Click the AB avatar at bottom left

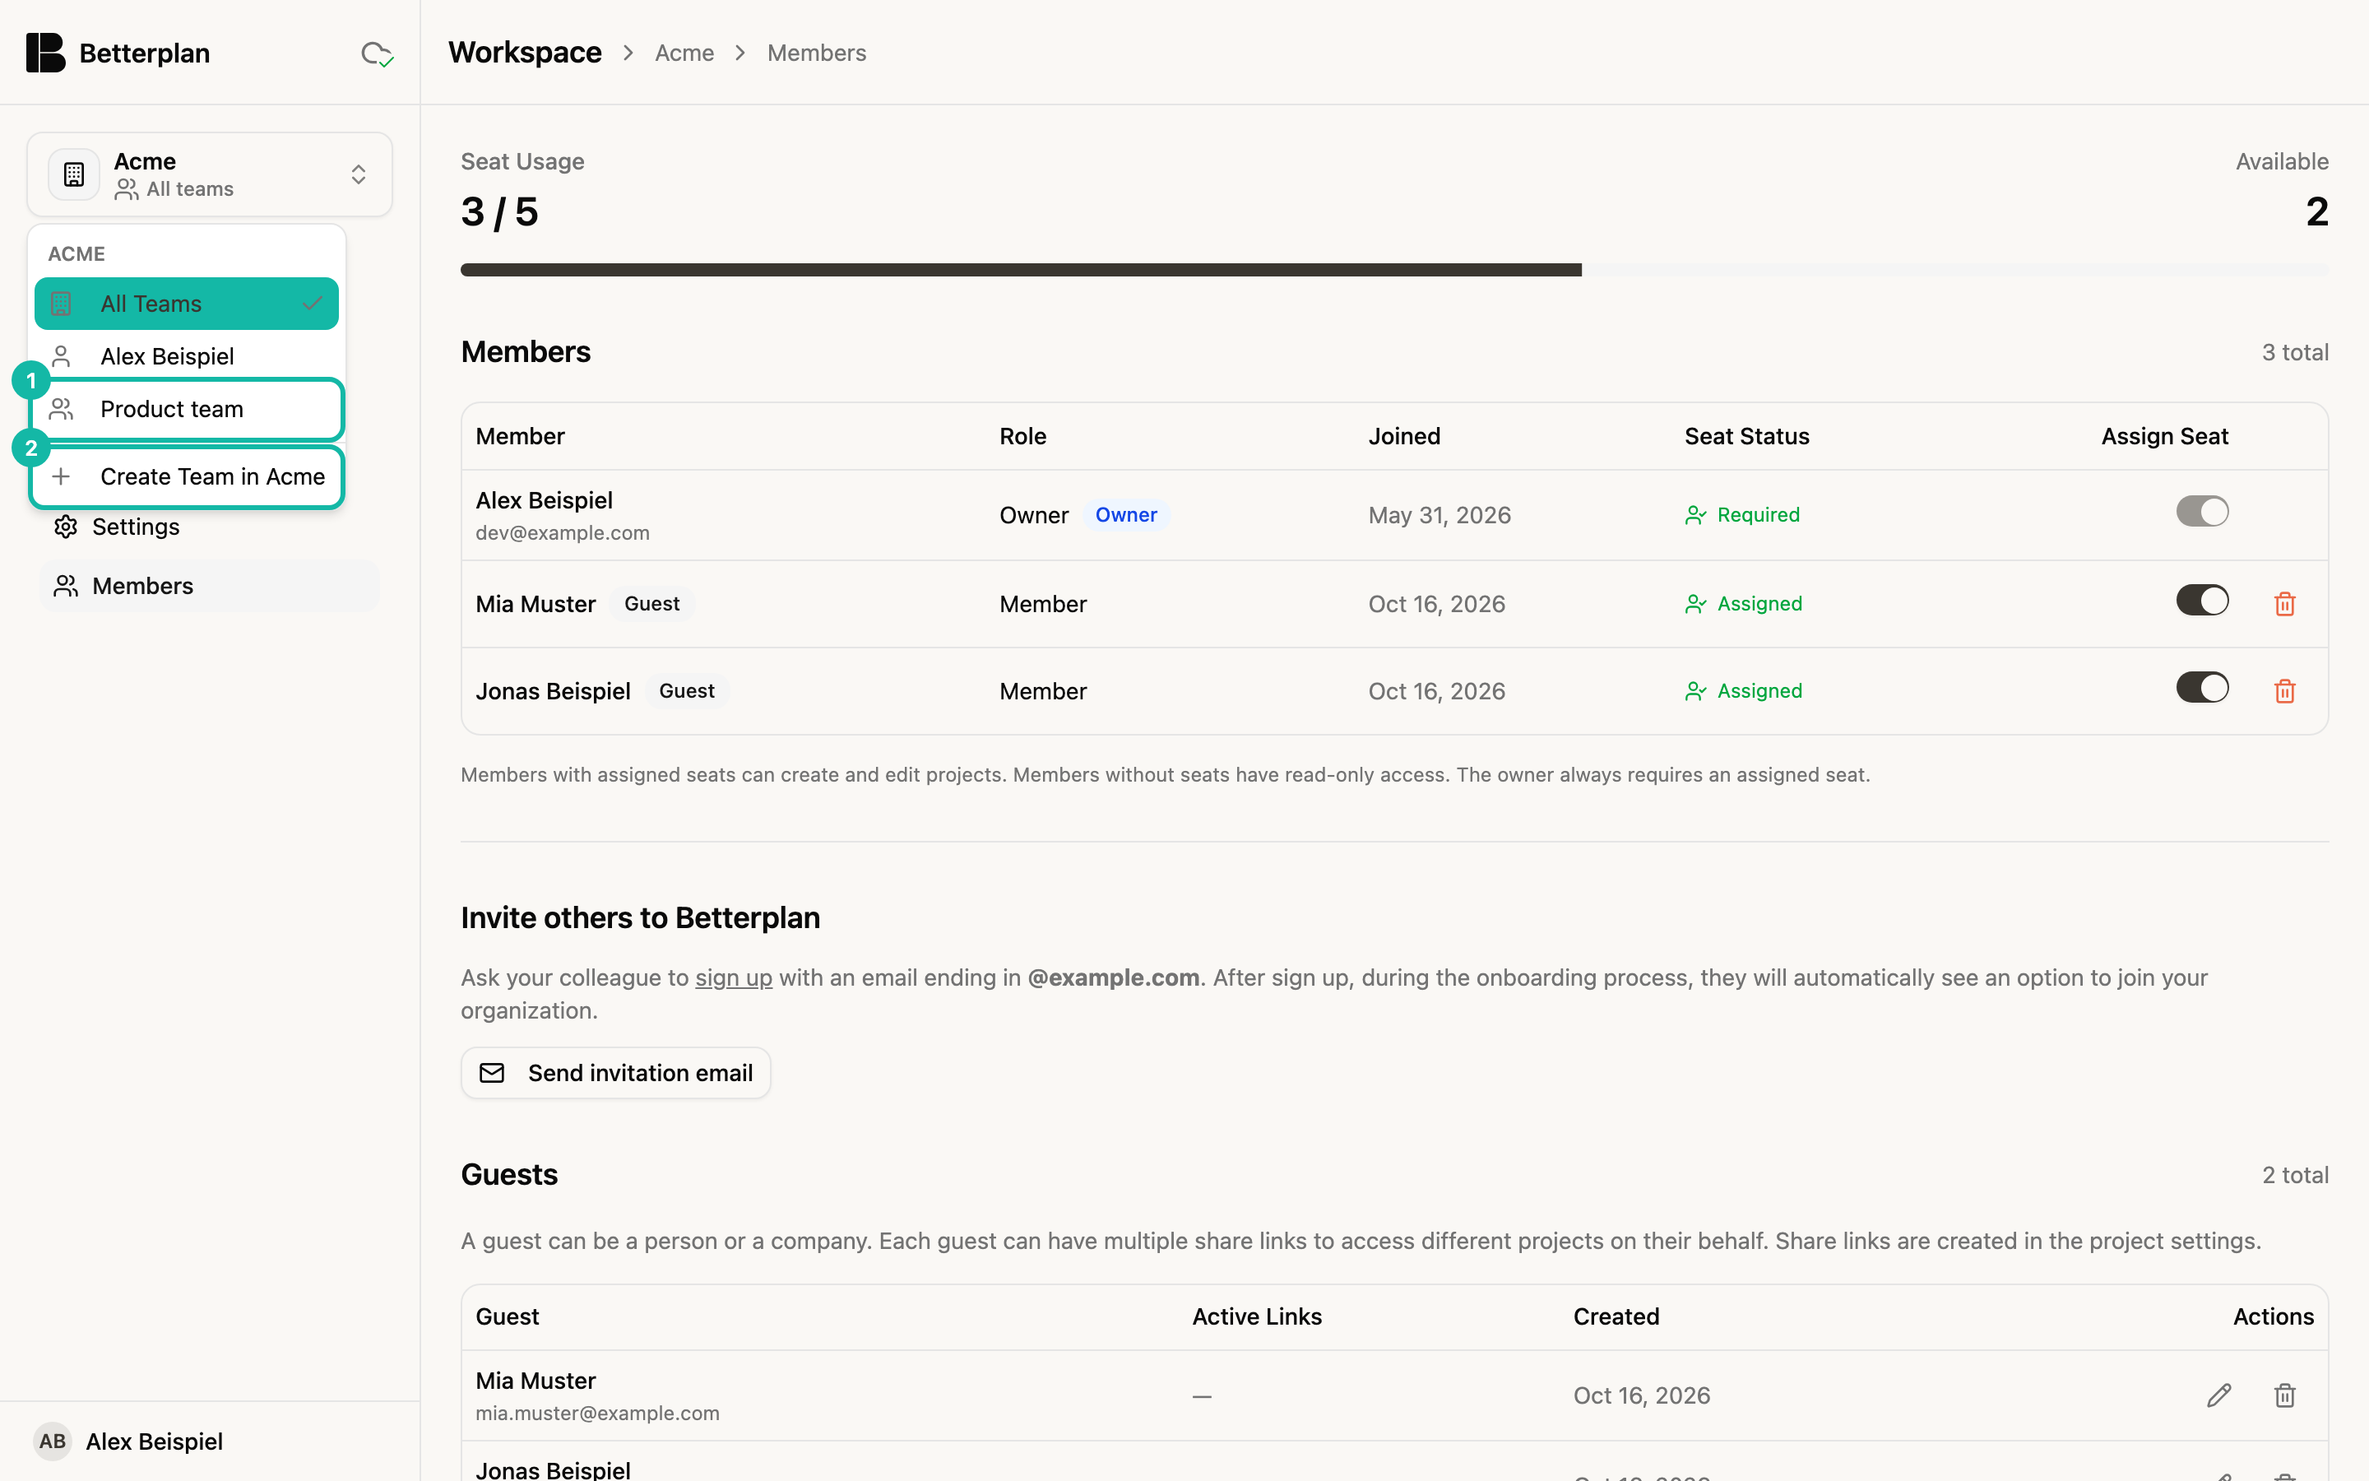(x=53, y=1441)
